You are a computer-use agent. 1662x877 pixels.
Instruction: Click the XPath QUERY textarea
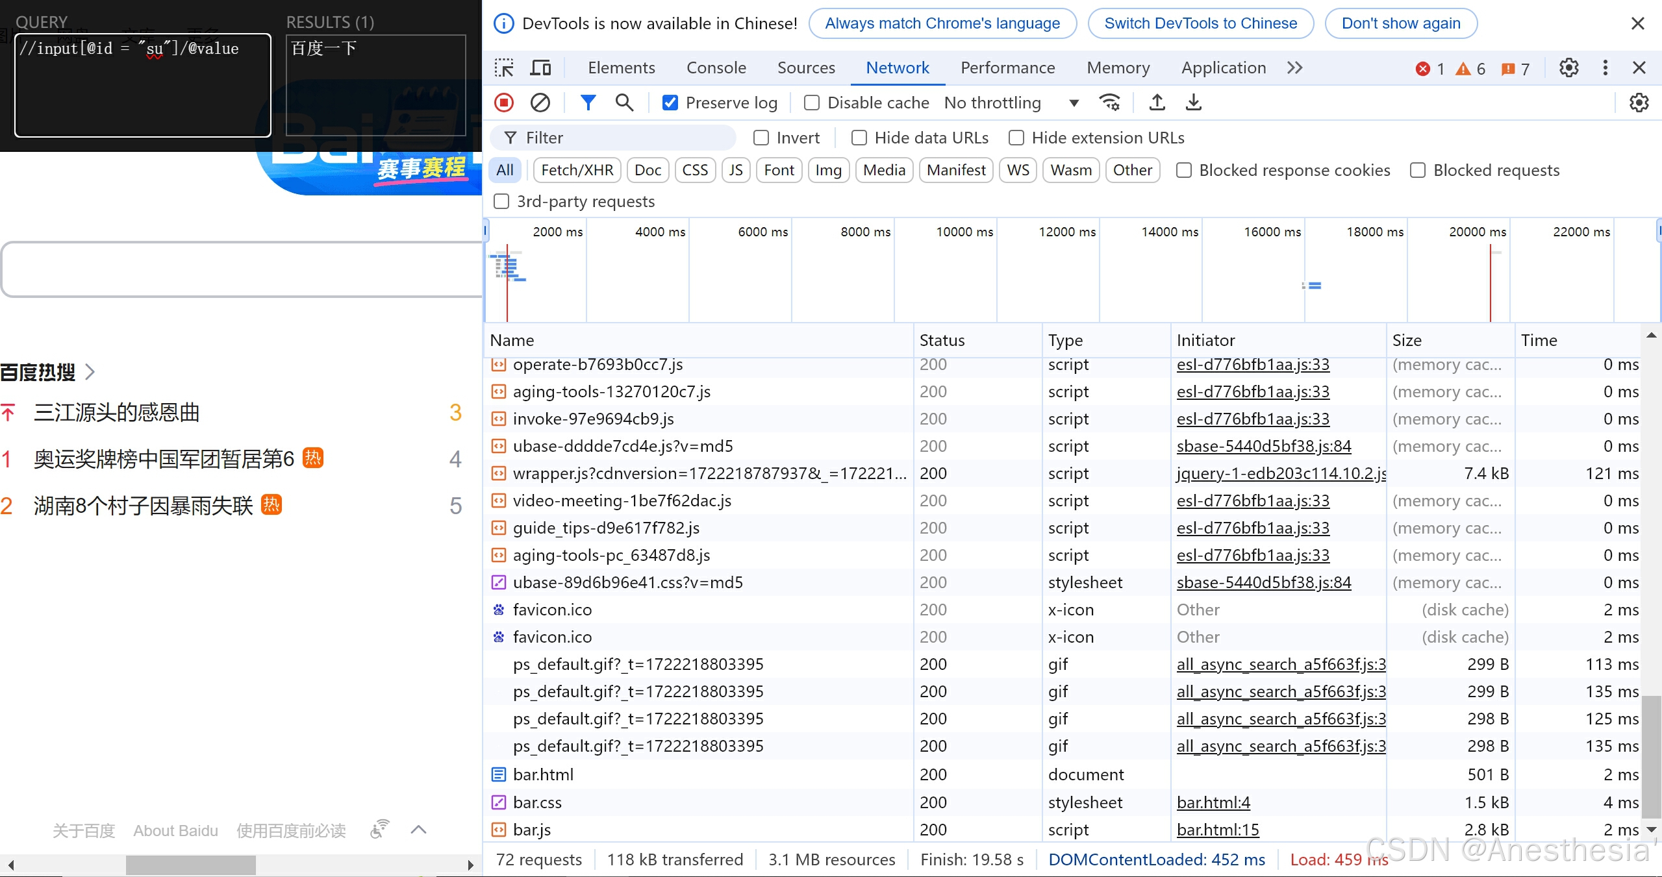click(x=143, y=85)
